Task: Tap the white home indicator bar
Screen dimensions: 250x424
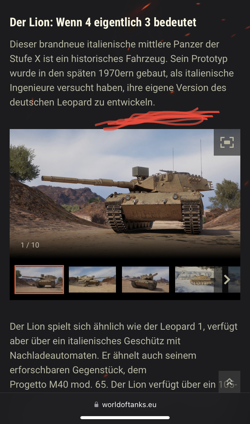Action: (x=125, y=418)
